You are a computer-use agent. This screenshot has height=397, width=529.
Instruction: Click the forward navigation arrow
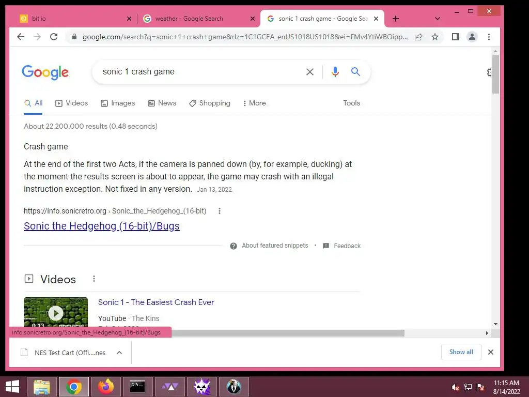37,37
